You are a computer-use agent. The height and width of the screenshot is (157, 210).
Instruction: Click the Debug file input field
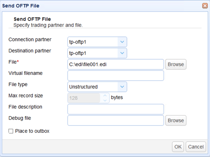click(x=116, y=120)
